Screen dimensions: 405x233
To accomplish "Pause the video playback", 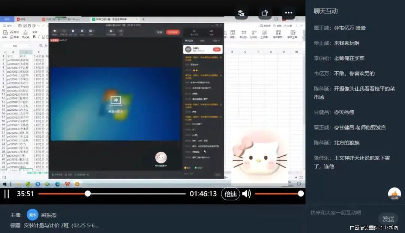I will click(x=6, y=194).
